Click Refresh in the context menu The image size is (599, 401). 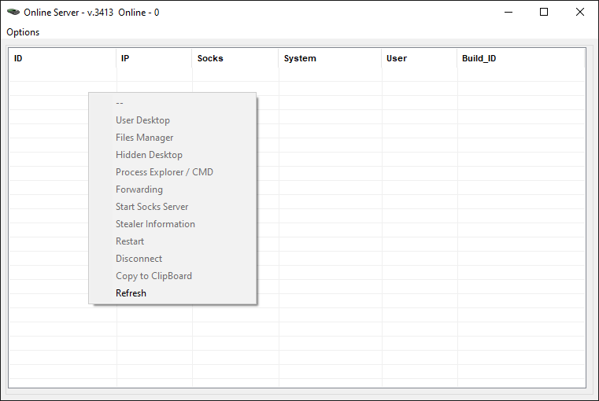point(172,293)
